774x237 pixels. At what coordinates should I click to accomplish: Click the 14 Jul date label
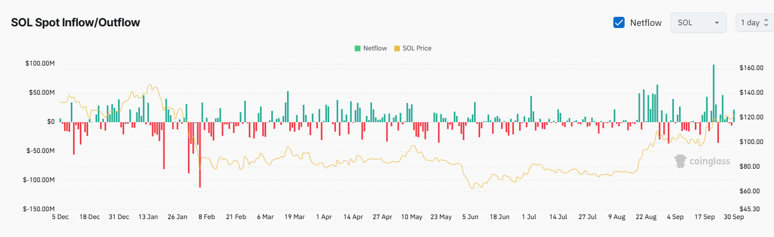[558, 217]
